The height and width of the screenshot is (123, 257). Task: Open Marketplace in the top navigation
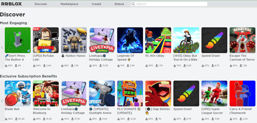[x=69, y=4]
